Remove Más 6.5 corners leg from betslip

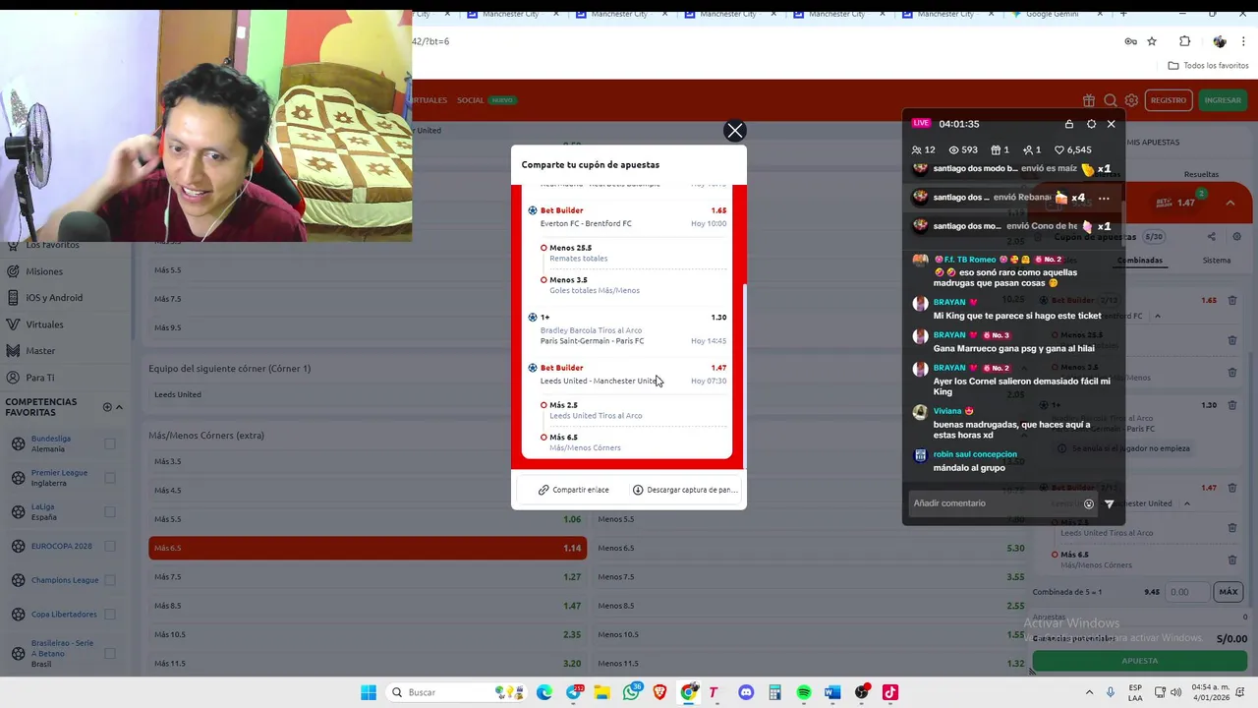coord(1232,560)
